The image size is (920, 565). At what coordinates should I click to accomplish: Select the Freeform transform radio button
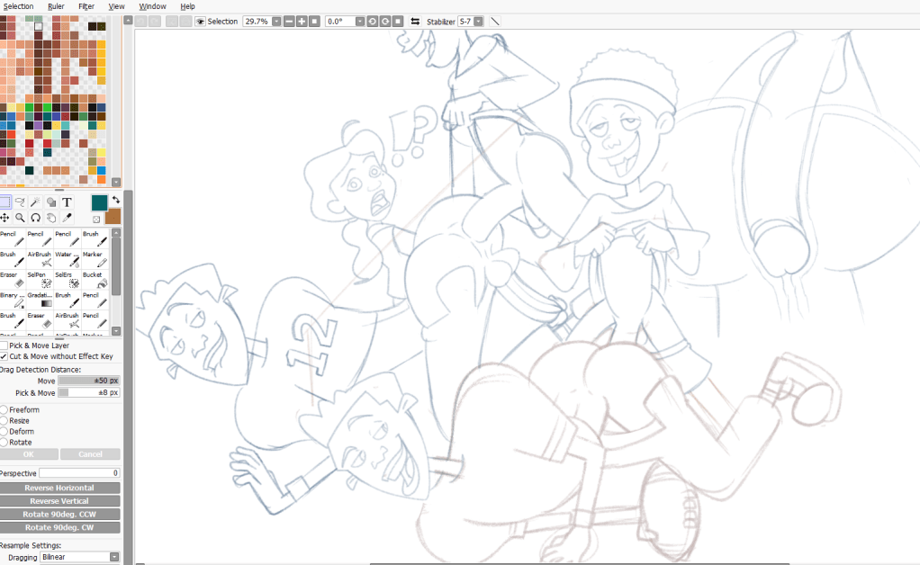(x=5, y=410)
